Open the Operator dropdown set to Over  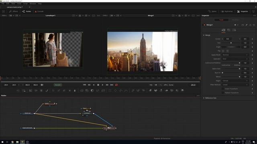tap(235, 59)
